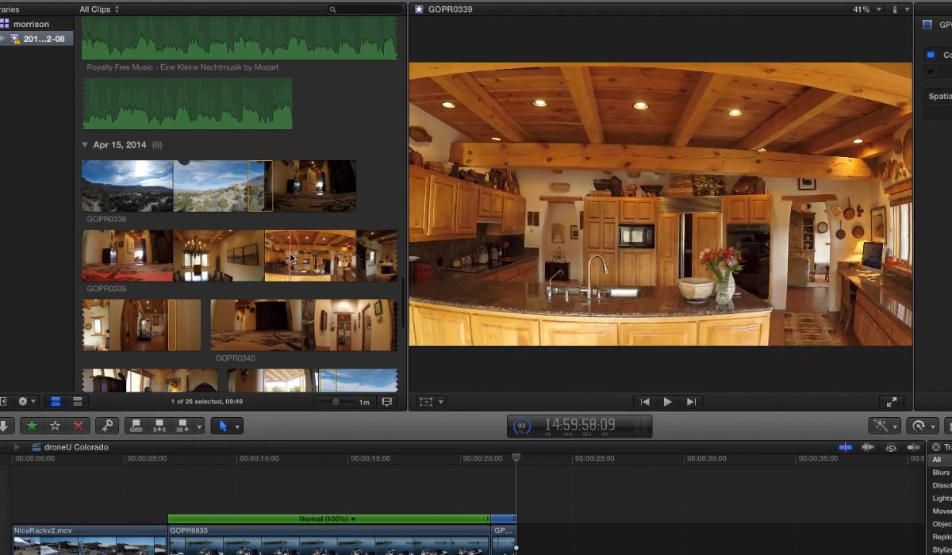
Task: Toggle solo for selected clips
Action: (x=891, y=447)
